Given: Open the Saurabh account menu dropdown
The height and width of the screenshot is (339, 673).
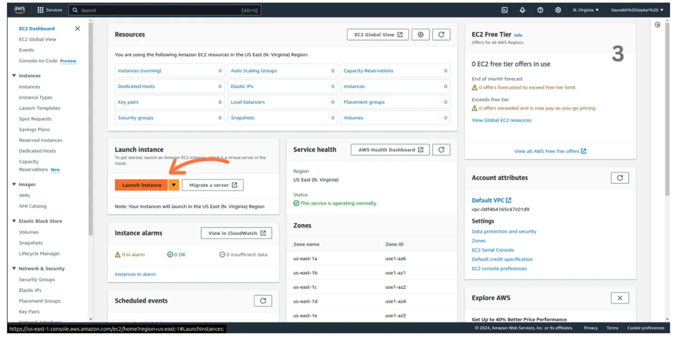Looking at the screenshot, I should (x=637, y=10).
